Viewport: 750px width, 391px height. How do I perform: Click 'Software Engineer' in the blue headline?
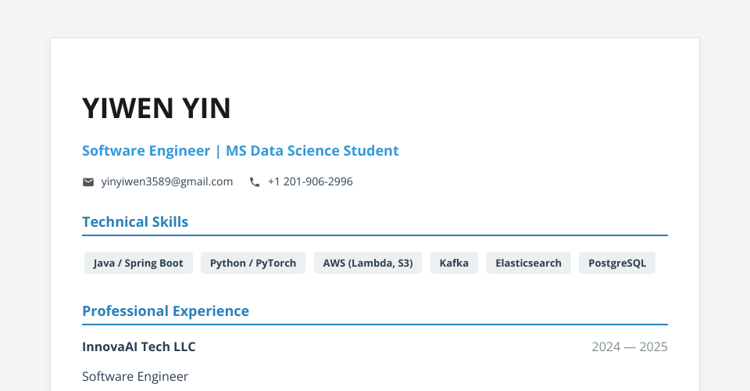click(146, 151)
